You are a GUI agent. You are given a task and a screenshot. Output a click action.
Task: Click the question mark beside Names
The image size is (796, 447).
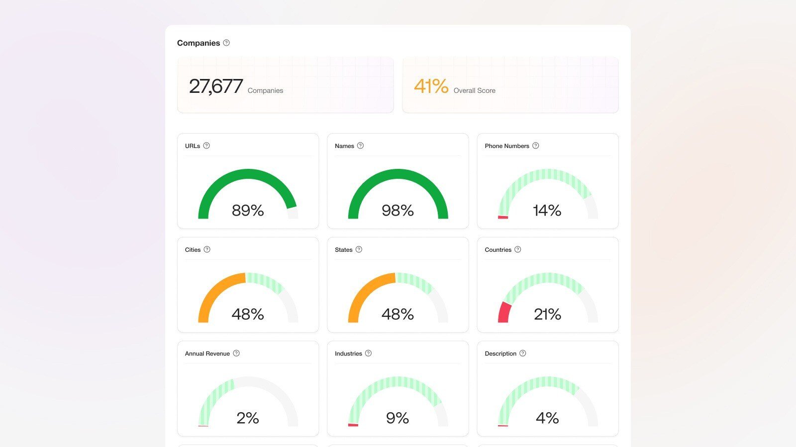pyautogui.click(x=361, y=146)
